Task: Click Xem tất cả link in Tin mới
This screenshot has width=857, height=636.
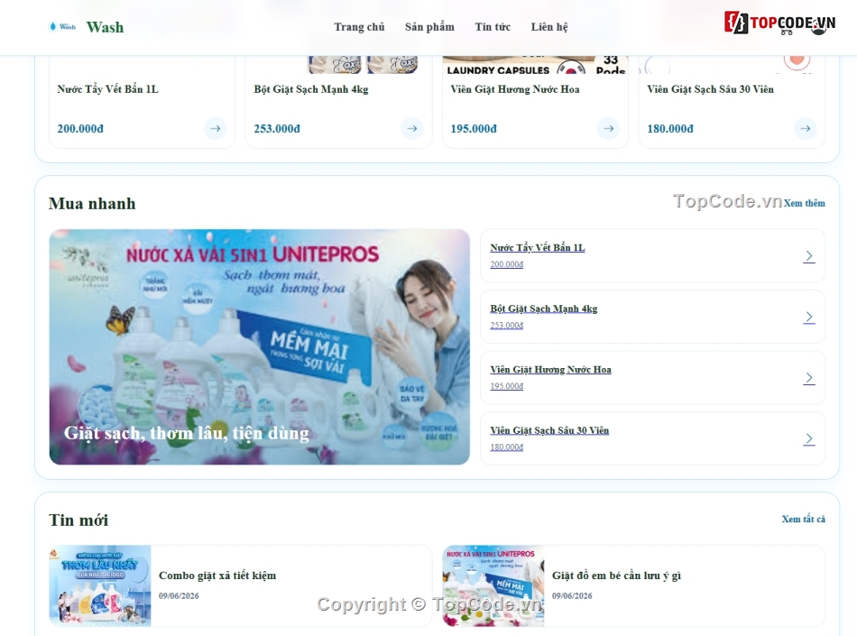Action: 804,519
